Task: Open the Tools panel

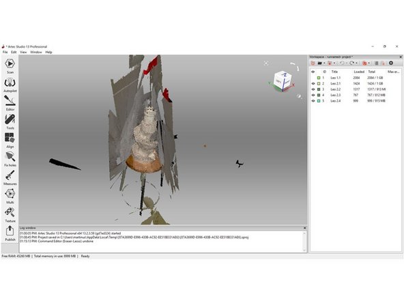Action: click(10, 122)
